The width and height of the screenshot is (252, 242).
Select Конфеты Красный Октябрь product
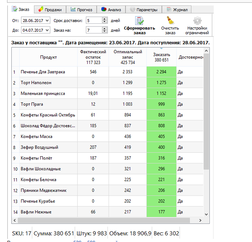click(x=48, y=115)
